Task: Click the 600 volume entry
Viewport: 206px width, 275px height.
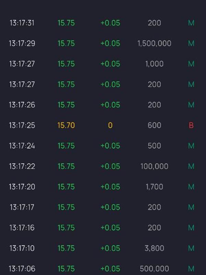Action: pyautogui.click(x=154, y=125)
